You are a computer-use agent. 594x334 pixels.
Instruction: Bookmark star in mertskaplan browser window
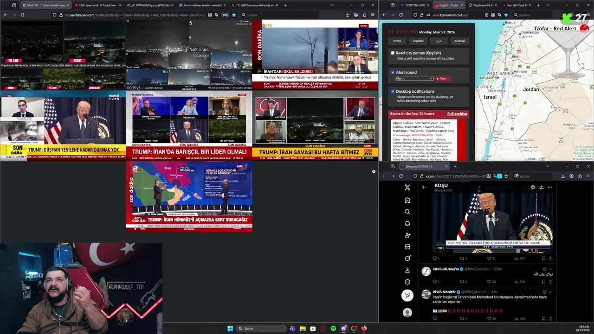pyautogui.click(x=233, y=15)
